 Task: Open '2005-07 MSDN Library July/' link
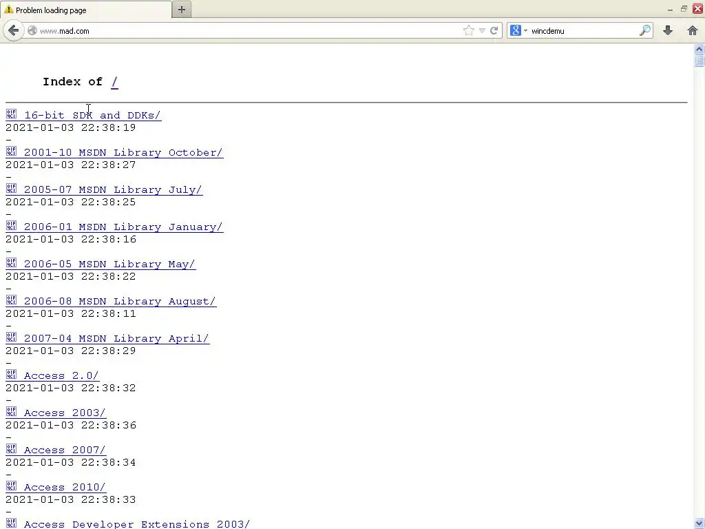tap(113, 190)
